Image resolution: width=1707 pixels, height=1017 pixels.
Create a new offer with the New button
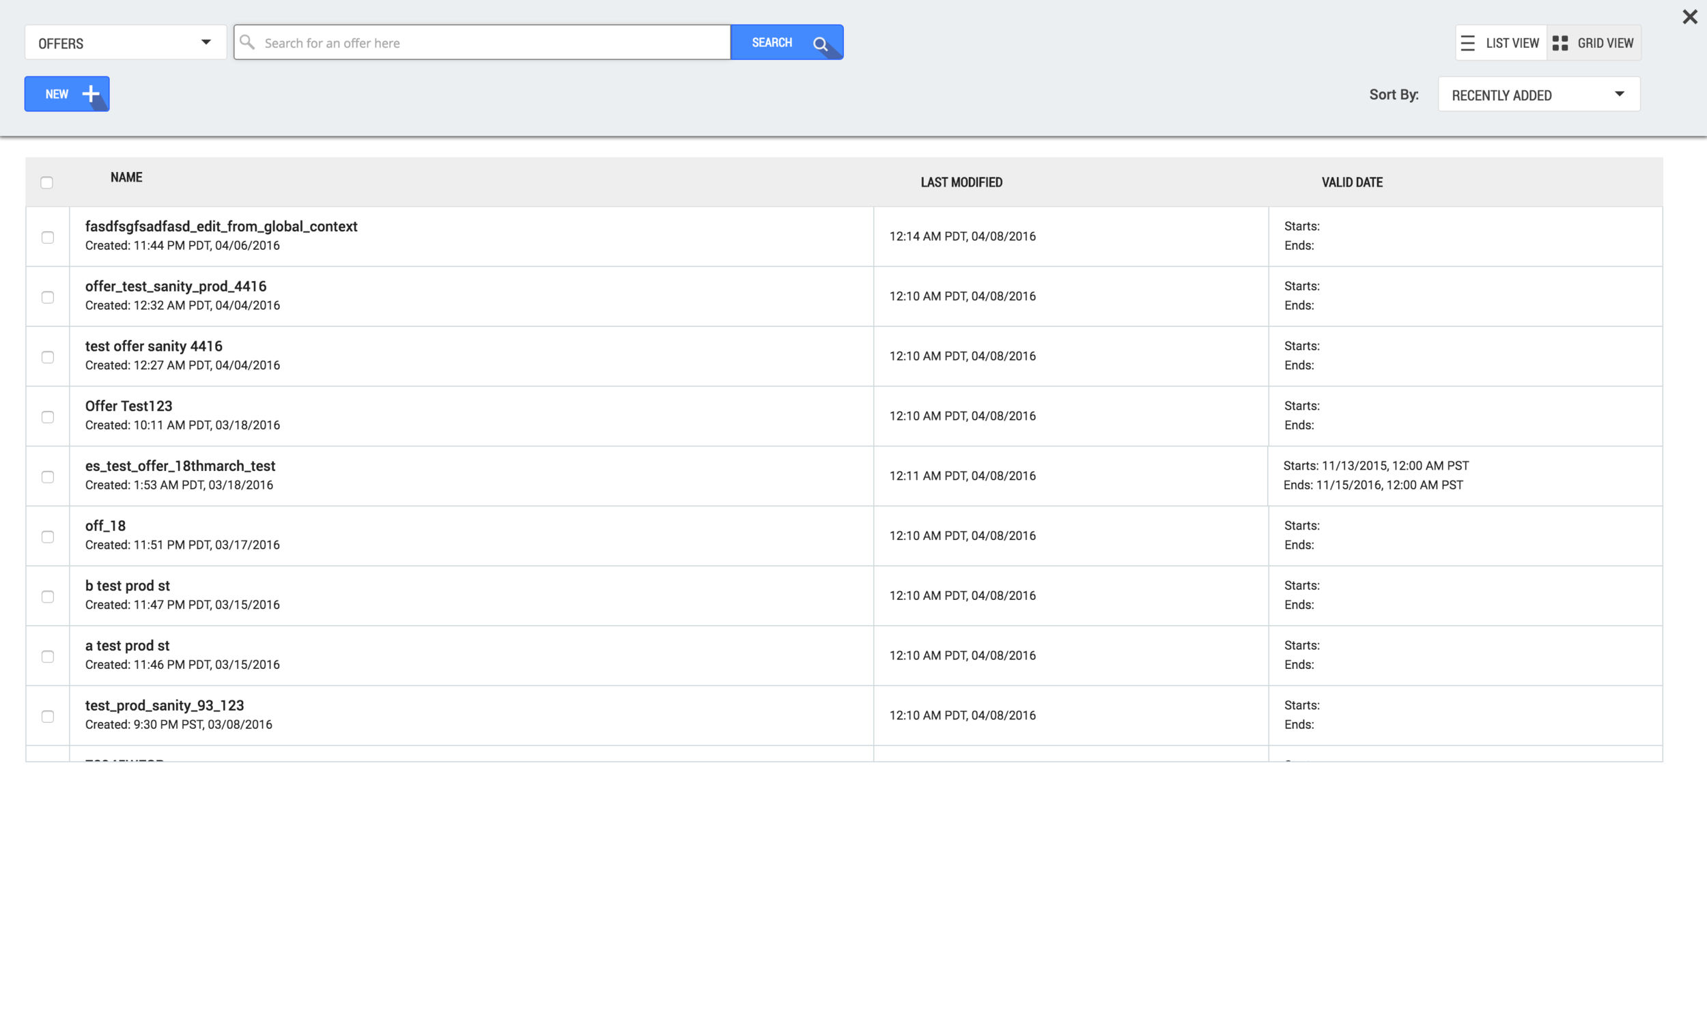67,94
